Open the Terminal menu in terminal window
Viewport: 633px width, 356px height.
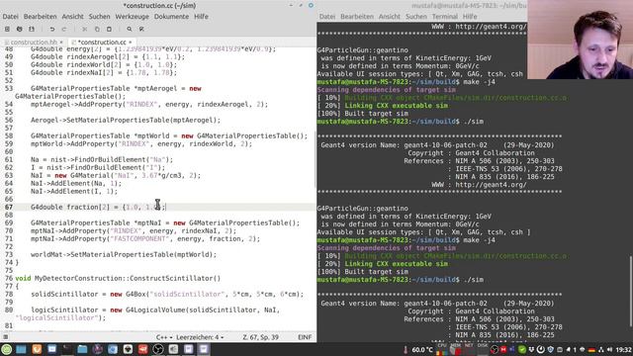click(x=445, y=17)
